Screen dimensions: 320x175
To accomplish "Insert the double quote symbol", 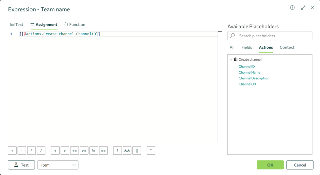I will pyautogui.click(x=151, y=151).
